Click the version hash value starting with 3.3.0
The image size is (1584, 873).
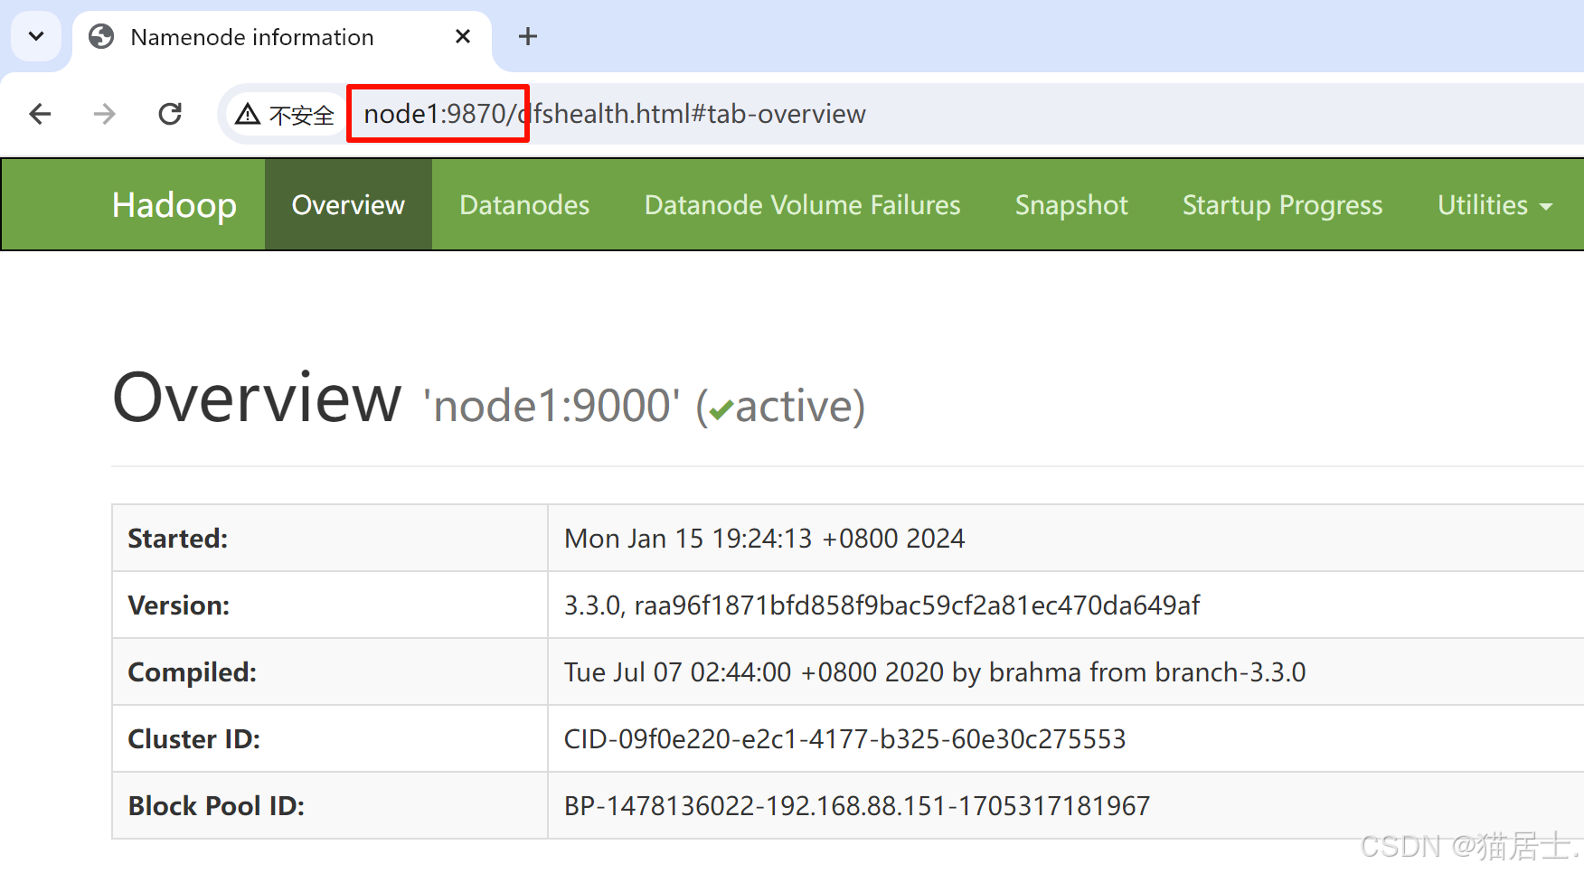coord(882,605)
